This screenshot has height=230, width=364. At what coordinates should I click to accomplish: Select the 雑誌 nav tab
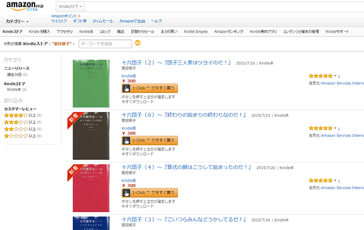121,32
